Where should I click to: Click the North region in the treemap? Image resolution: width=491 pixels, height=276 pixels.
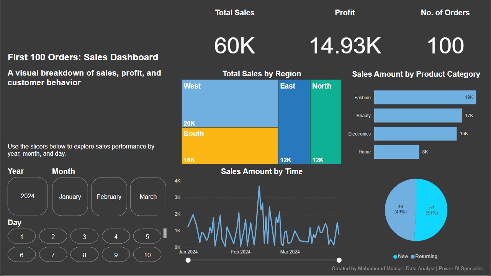pos(326,121)
